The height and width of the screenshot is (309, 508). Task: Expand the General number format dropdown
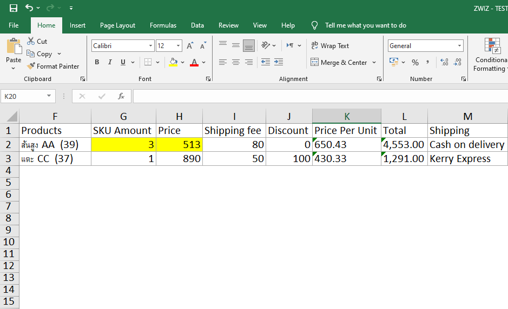[x=459, y=46]
